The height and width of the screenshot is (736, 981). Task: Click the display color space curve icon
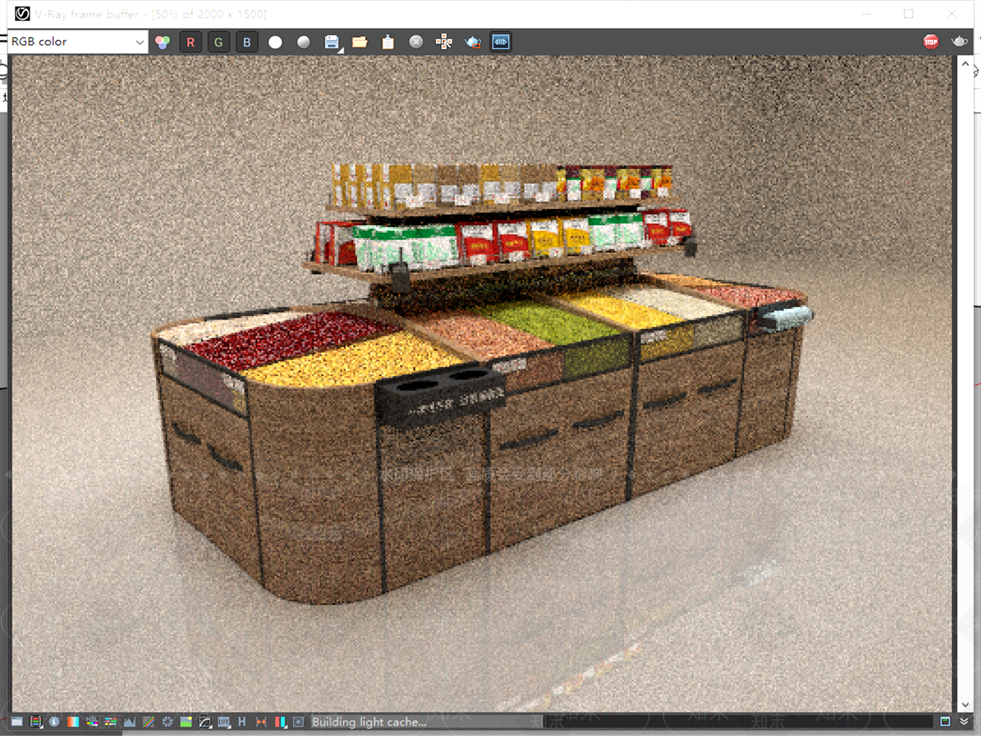click(205, 722)
